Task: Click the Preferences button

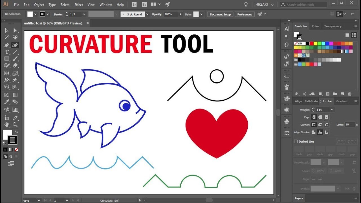Action: click(x=245, y=14)
